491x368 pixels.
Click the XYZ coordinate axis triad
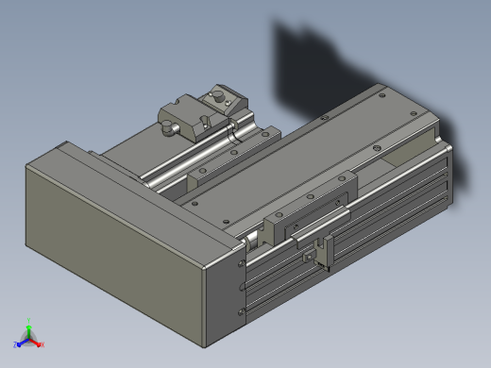[x=28, y=335]
